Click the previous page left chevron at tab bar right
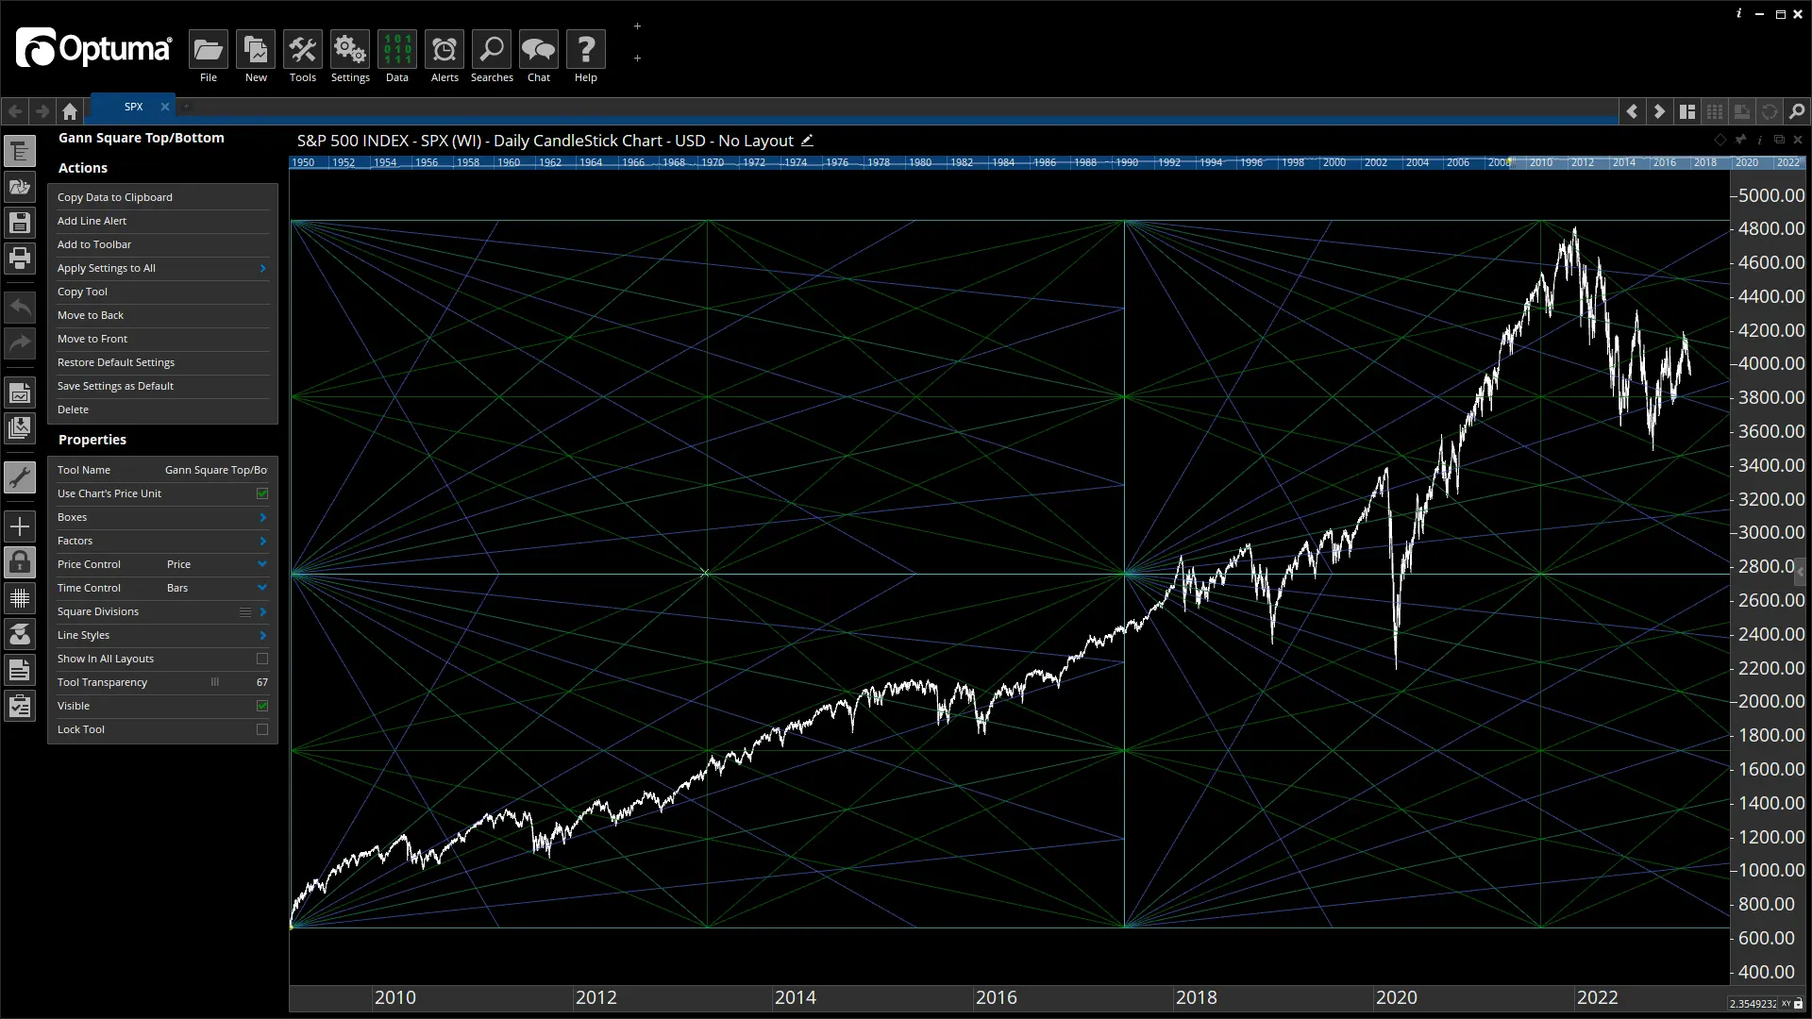1812x1019 pixels. [1632, 111]
